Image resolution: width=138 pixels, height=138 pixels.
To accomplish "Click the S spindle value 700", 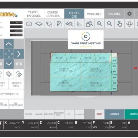I will pos(124,123).
